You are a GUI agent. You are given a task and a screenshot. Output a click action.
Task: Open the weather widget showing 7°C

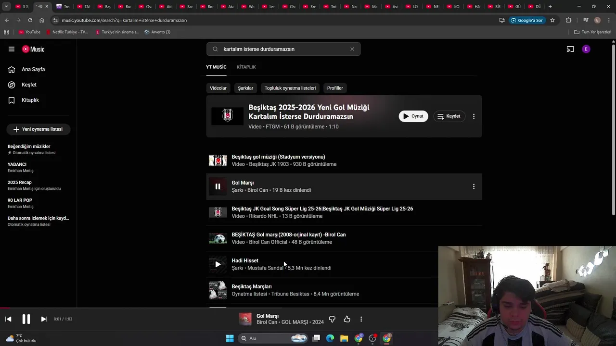[21, 338]
